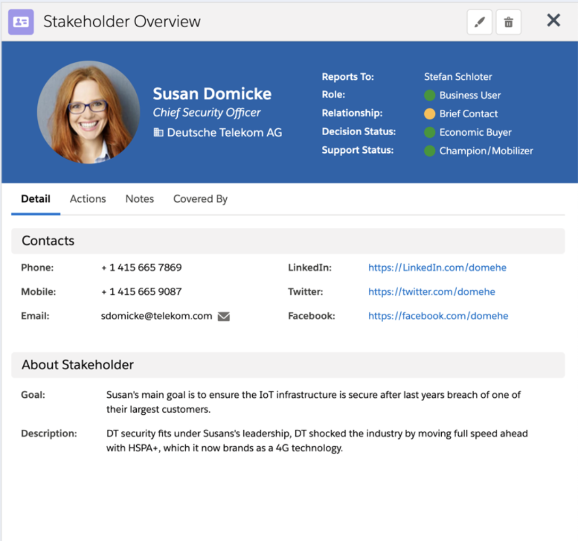
Task: Click the Susan Domicke name heading
Action: pos(212,94)
